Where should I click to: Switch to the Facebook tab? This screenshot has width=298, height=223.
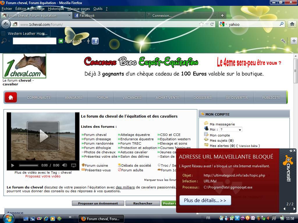click(108, 15)
